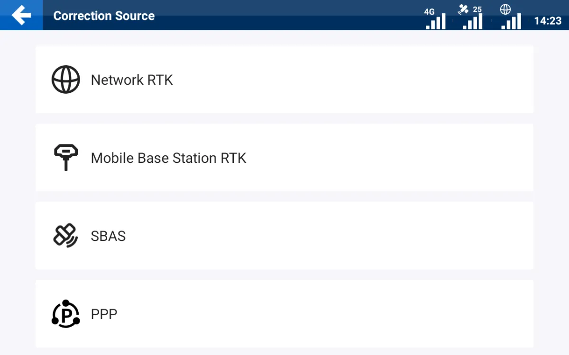Image resolution: width=569 pixels, height=355 pixels.
Task: Choose the Mobile Base Station RTK label
Action: pos(168,158)
